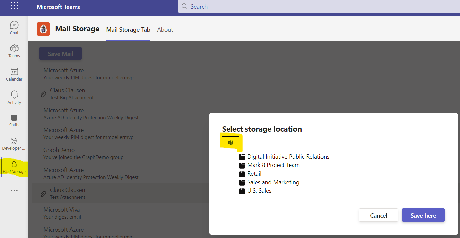Select the Teams root icon in dialog

(x=230, y=143)
